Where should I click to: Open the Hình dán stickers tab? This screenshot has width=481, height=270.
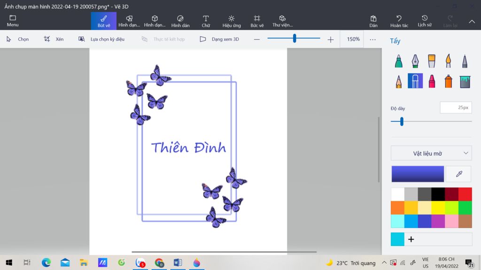click(180, 21)
